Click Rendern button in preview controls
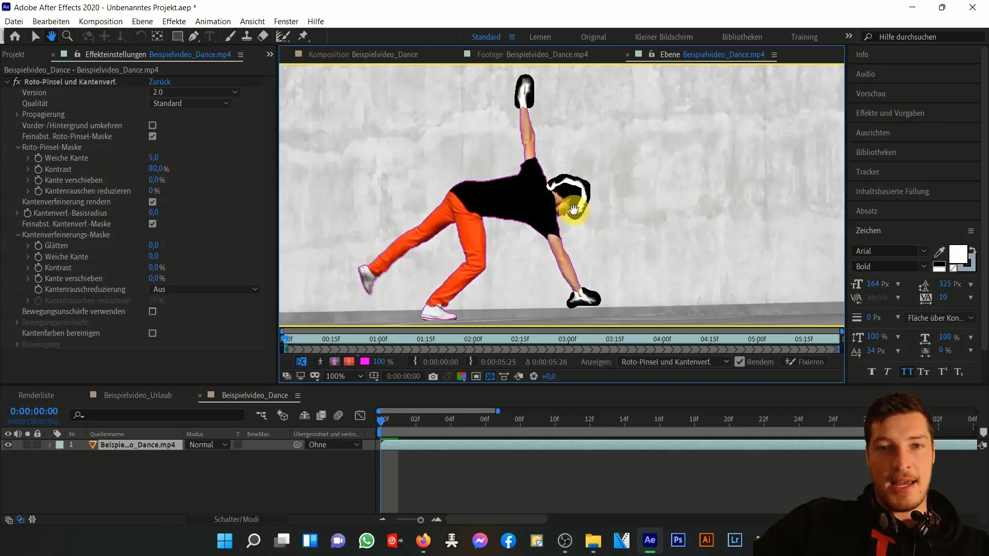 [x=756, y=361]
